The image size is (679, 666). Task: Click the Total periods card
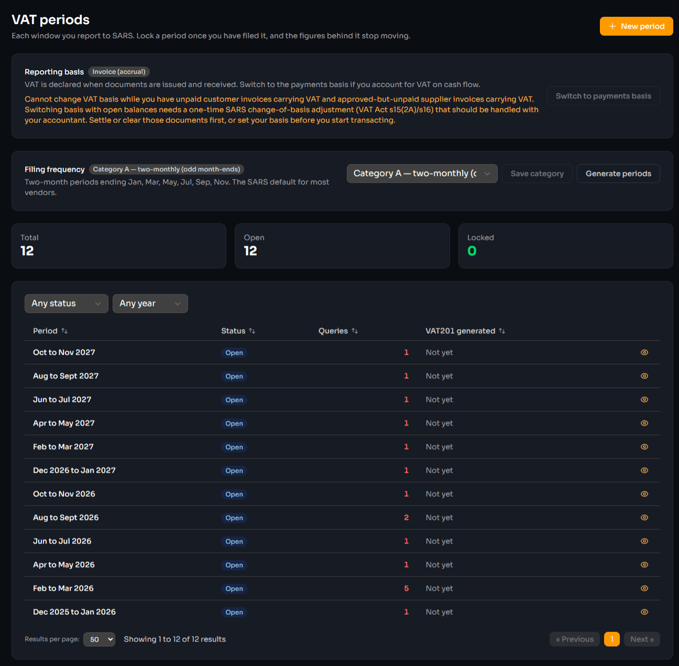tap(119, 246)
